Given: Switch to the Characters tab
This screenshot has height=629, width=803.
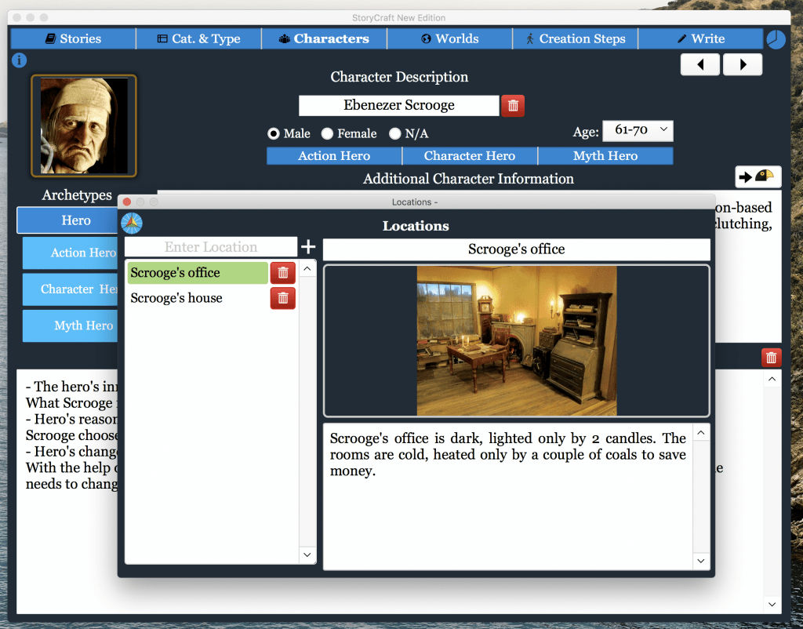Looking at the screenshot, I should pos(324,39).
